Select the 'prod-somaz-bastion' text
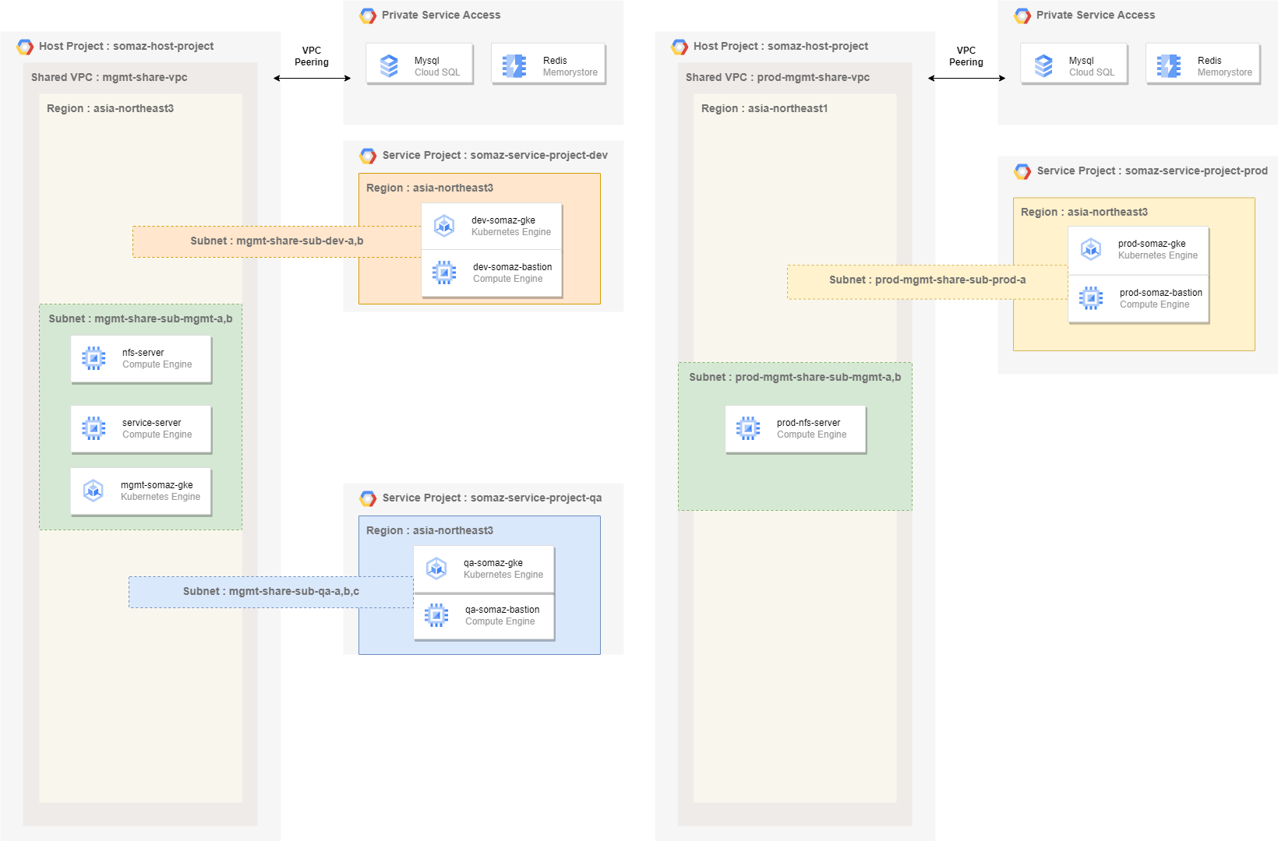 1161,293
